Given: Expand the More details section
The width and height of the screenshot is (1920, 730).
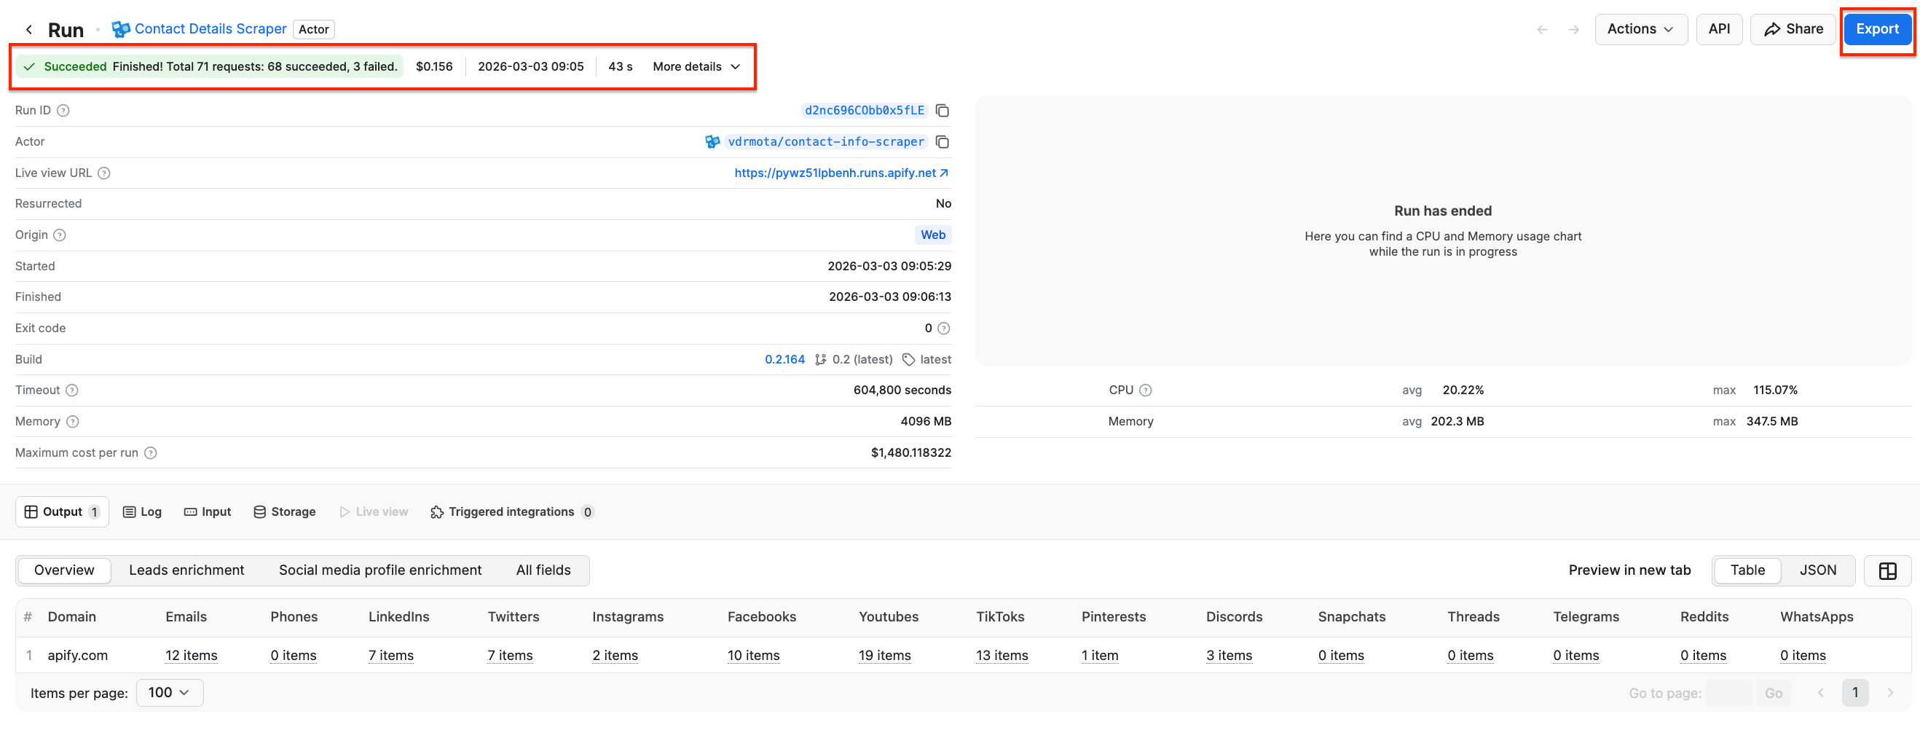Looking at the screenshot, I should 695,66.
